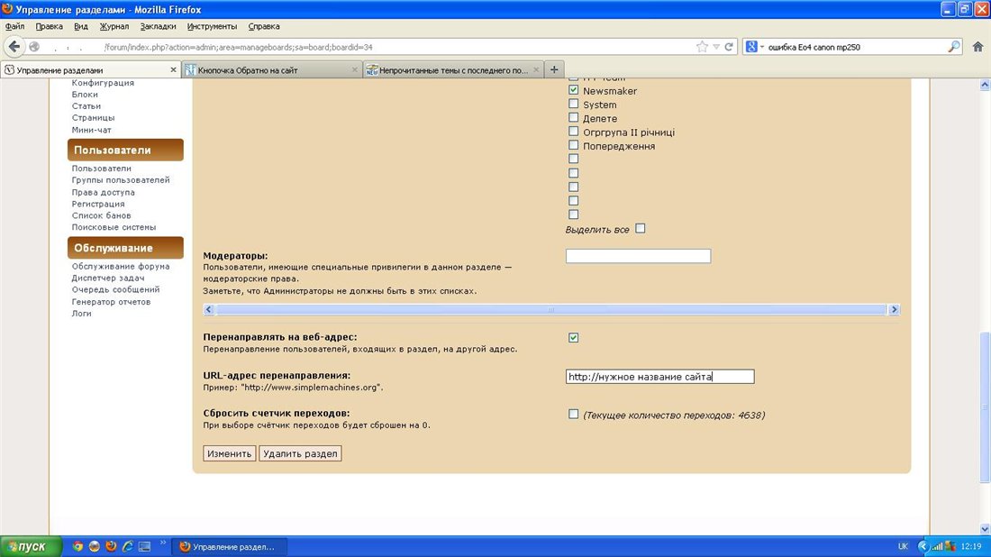Click the Пользователи section header
The height and width of the screenshot is (557, 991).
point(125,150)
